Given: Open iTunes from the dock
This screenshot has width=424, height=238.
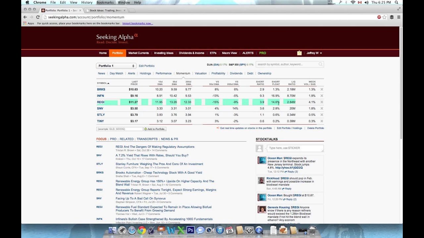Looking at the screenshot, I should pyautogui.click(x=220, y=230).
